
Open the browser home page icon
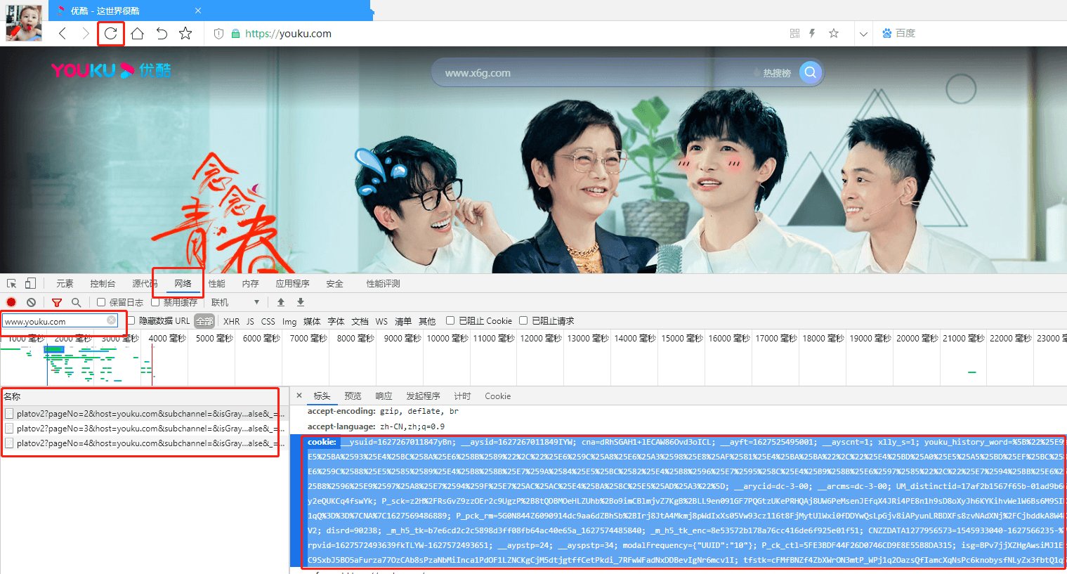137,33
